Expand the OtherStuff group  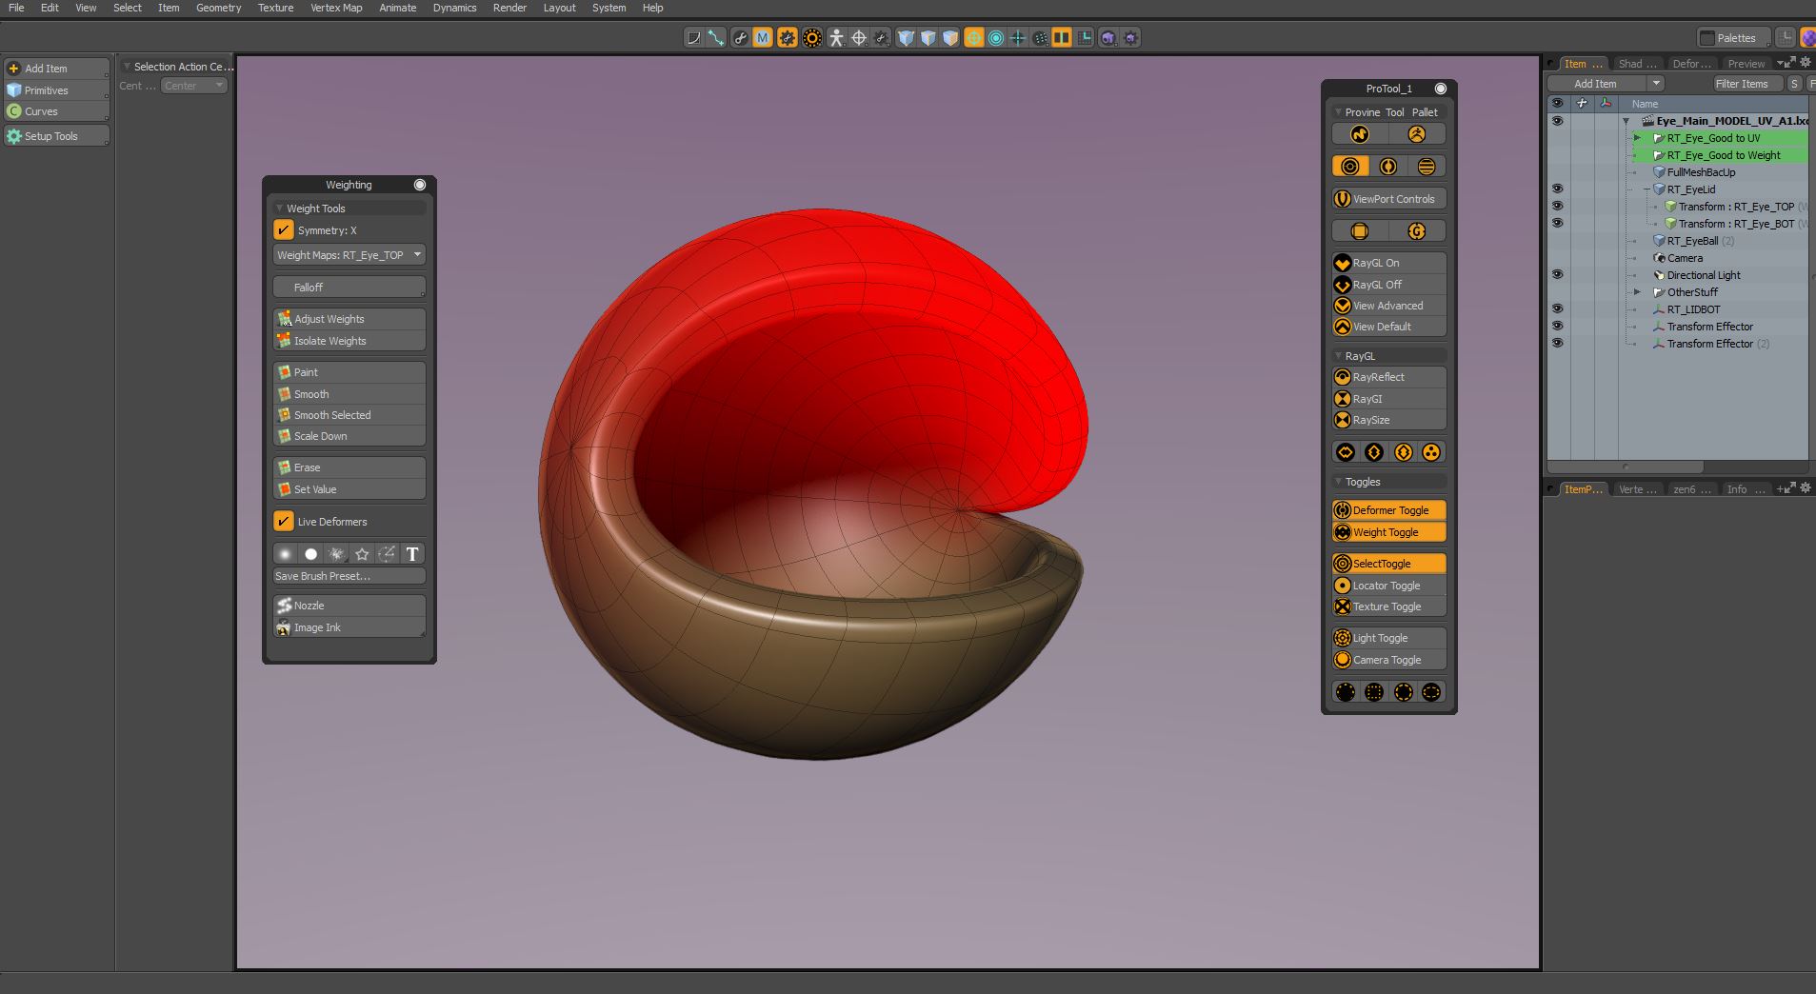click(x=1638, y=292)
